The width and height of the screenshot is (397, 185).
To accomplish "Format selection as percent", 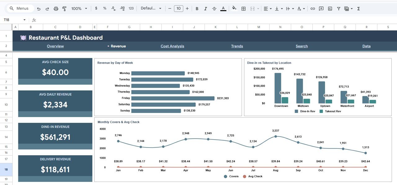I will [x=105, y=8].
